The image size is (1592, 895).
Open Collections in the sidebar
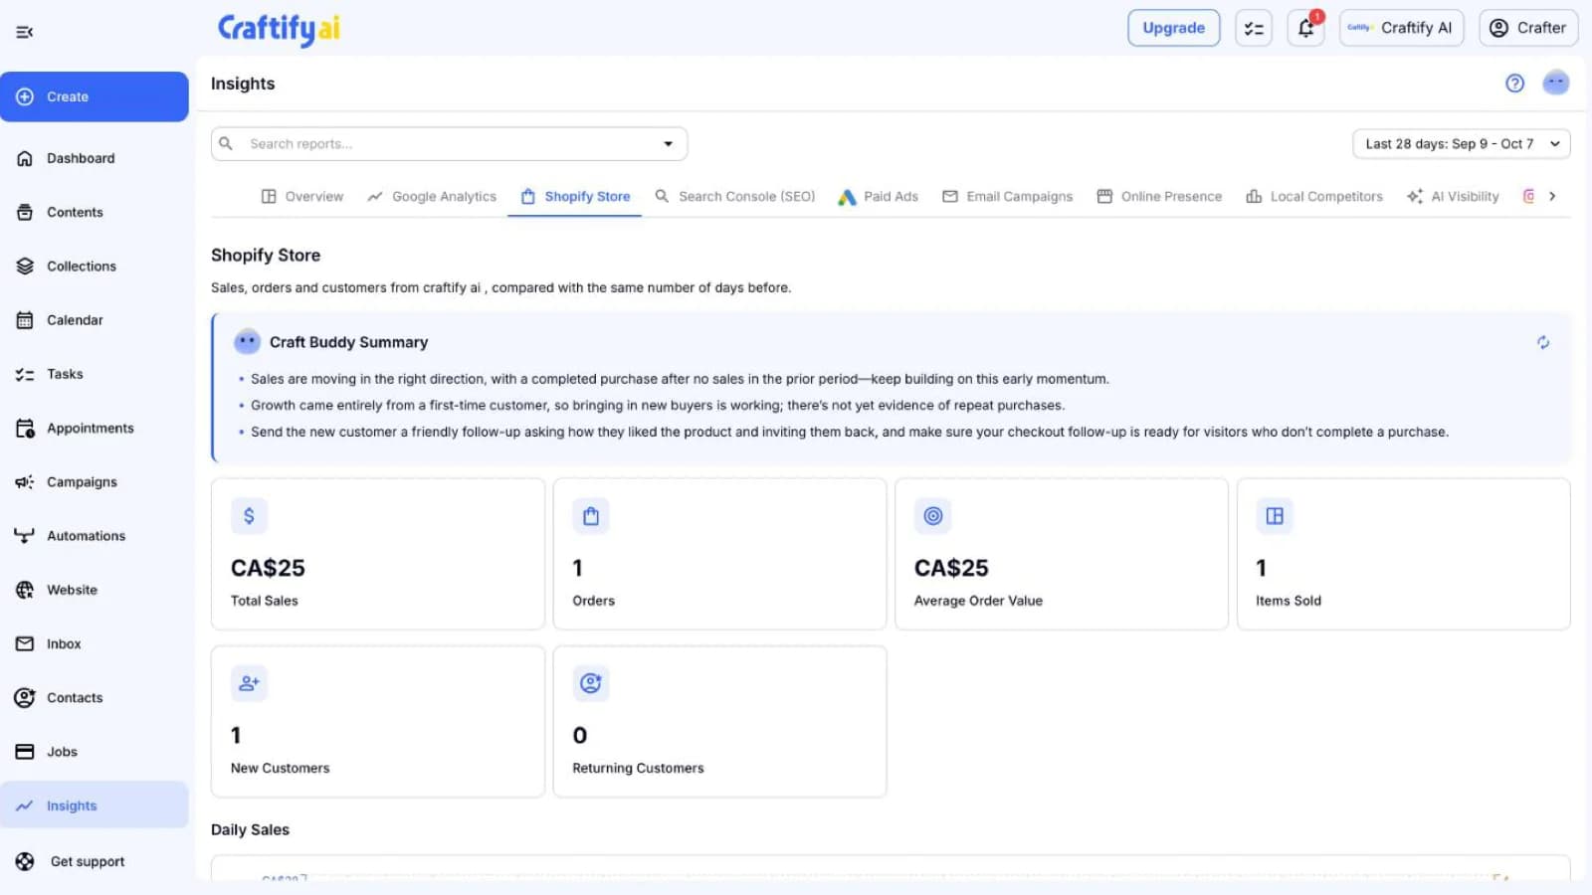point(95,266)
